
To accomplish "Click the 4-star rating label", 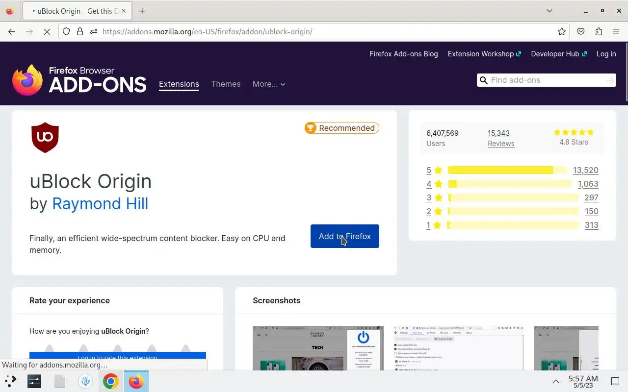I will [x=434, y=184].
